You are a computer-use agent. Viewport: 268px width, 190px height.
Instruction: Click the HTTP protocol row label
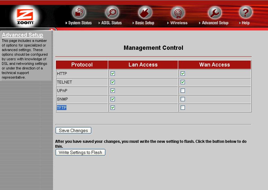[x=62, y=74]
